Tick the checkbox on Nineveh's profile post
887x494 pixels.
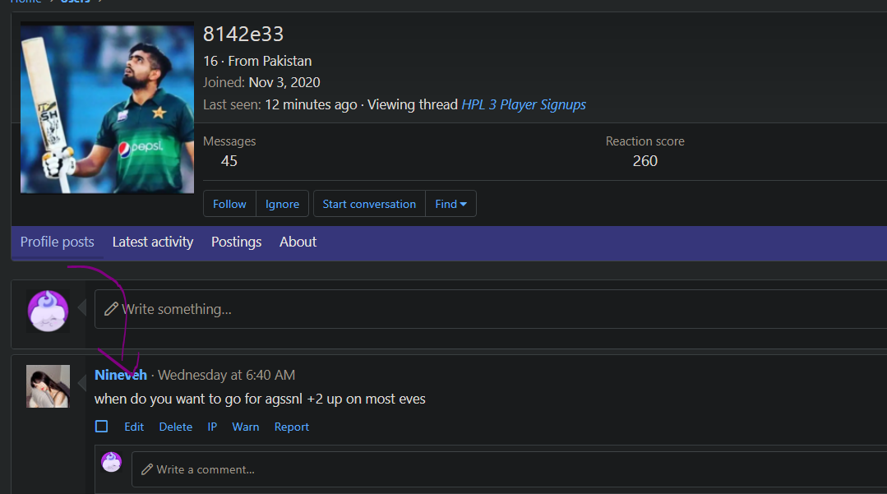pyautogui.click(x=102, y=427)
